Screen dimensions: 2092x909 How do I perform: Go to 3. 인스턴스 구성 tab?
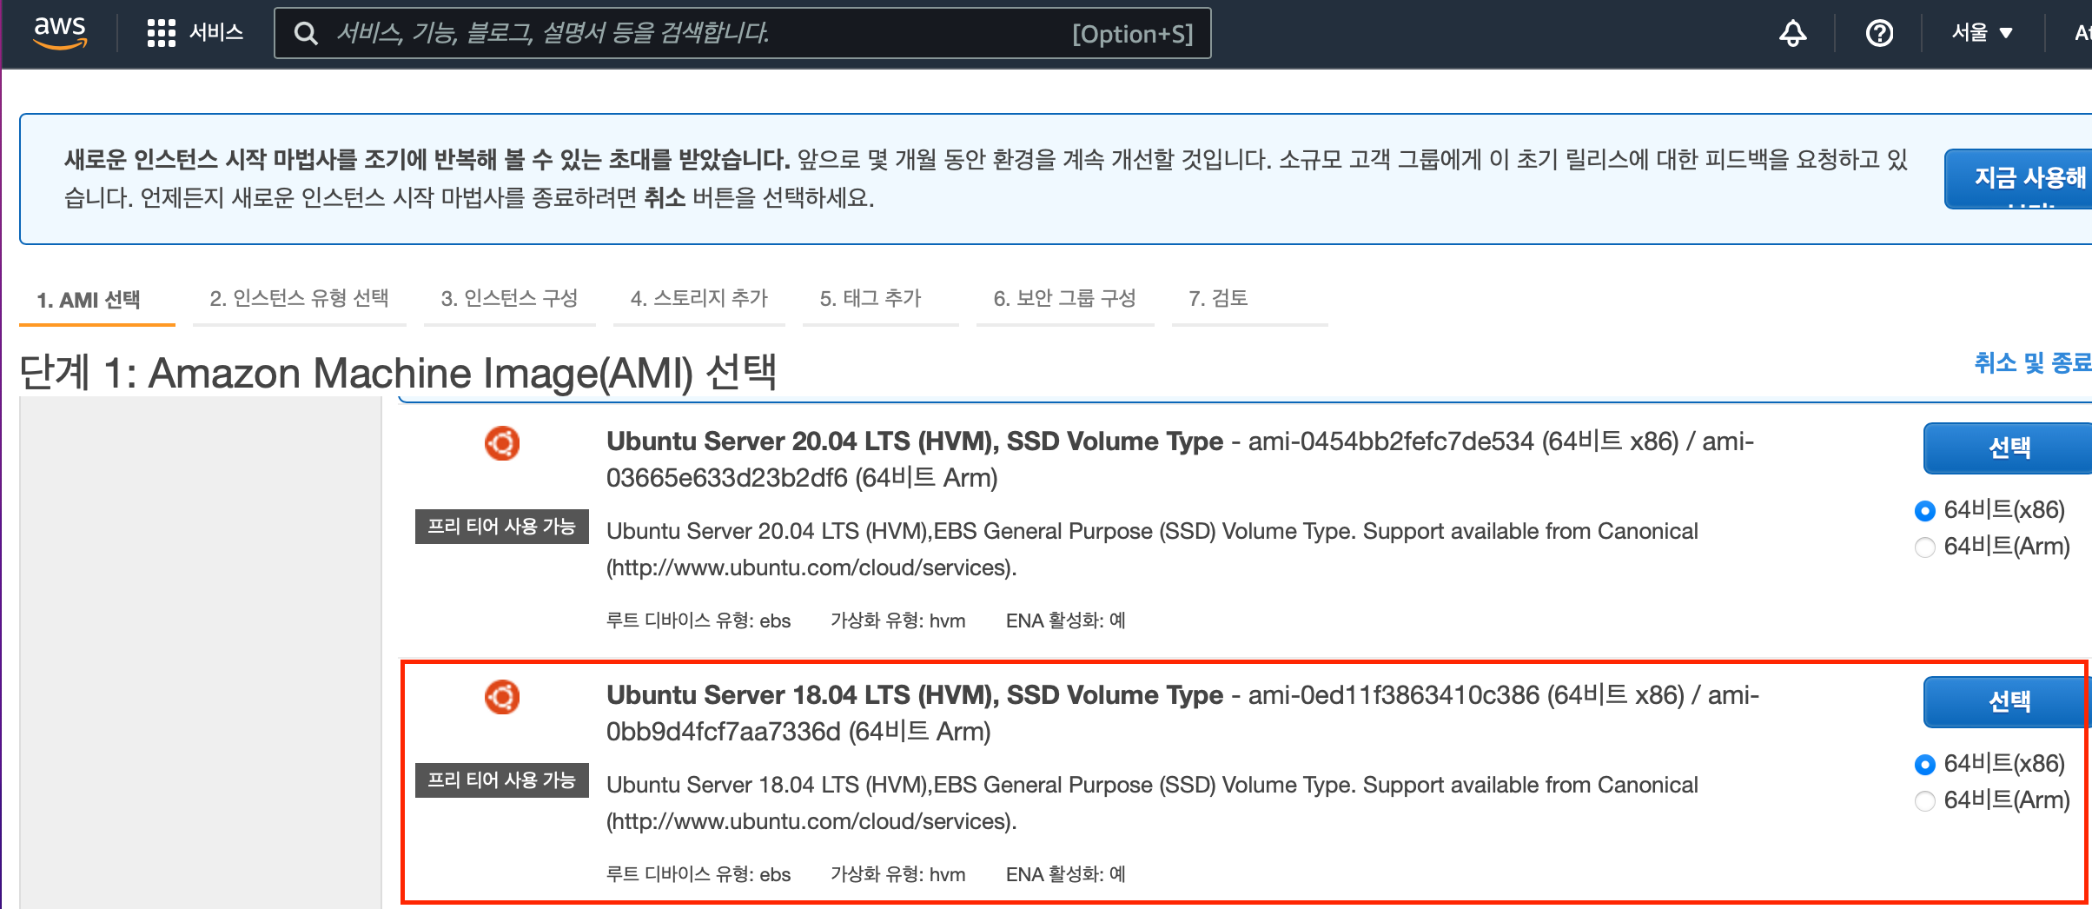point(509,299)
